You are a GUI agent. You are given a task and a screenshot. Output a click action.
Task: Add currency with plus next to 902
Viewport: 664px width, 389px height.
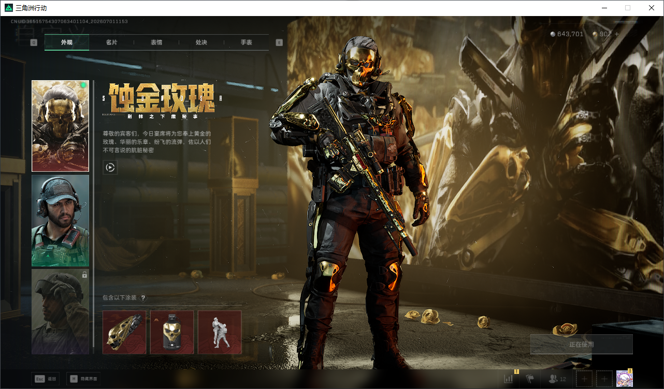[x=616, y=34]
